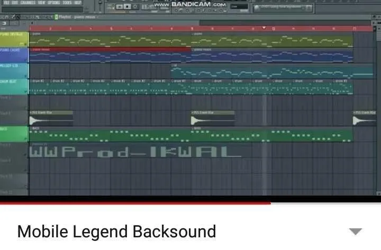Open the CHANNELS menu

coord(28,3)
